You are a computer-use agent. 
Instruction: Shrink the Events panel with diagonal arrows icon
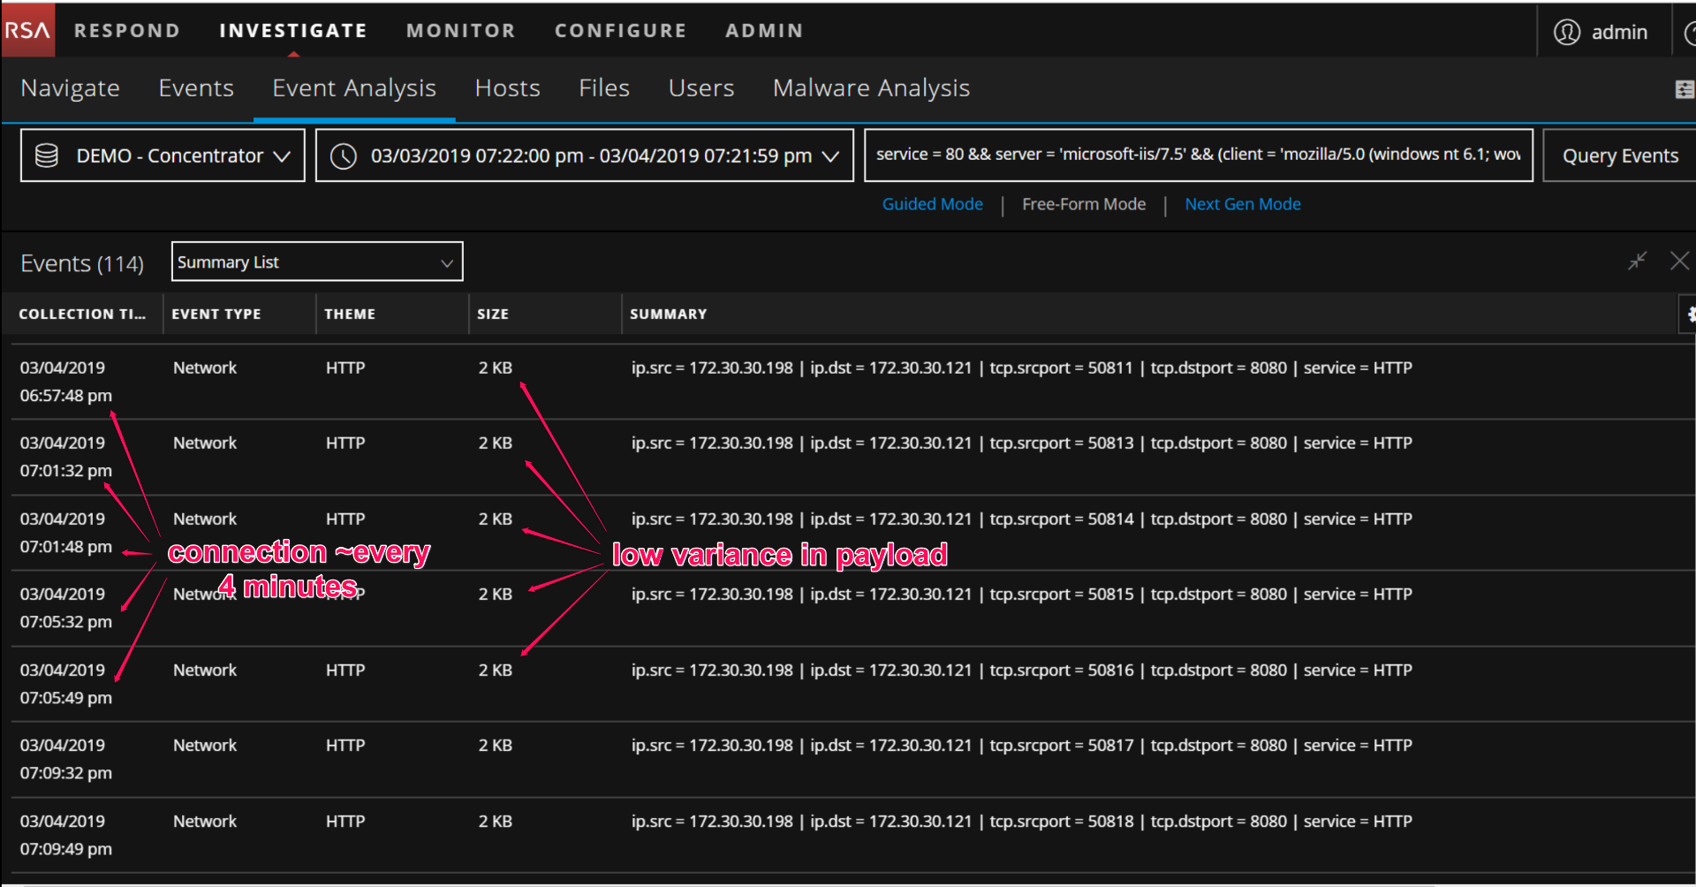pyautogui.click(x=1637, y=261)
